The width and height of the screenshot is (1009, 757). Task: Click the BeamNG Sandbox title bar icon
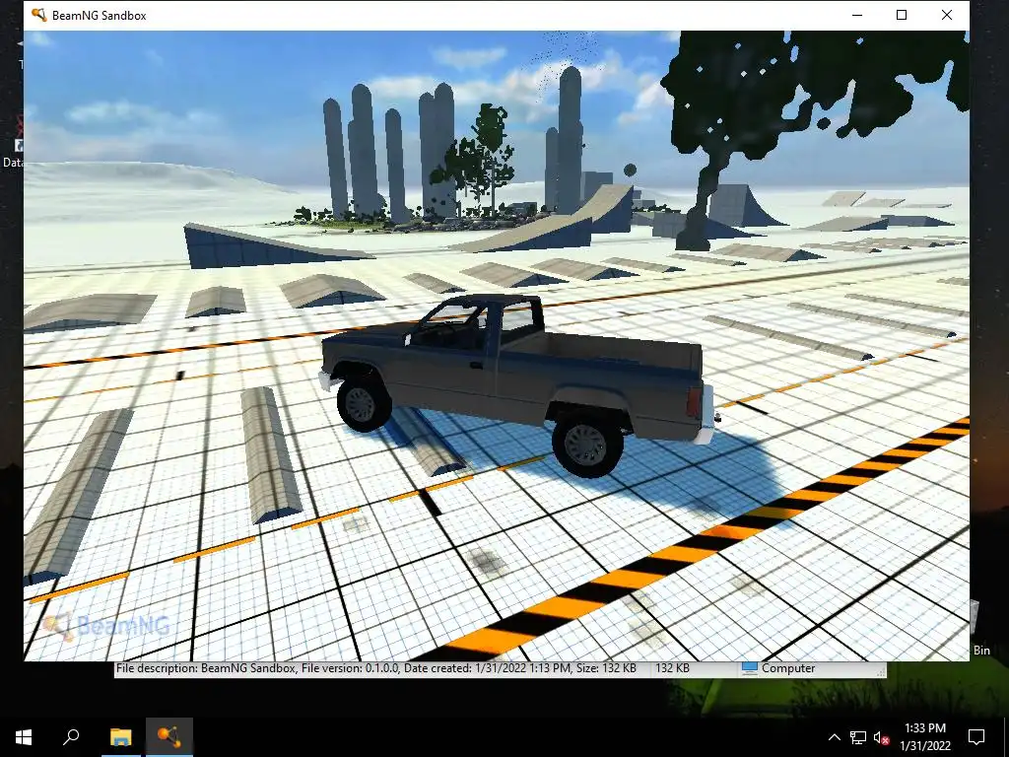tap(39, 15)
